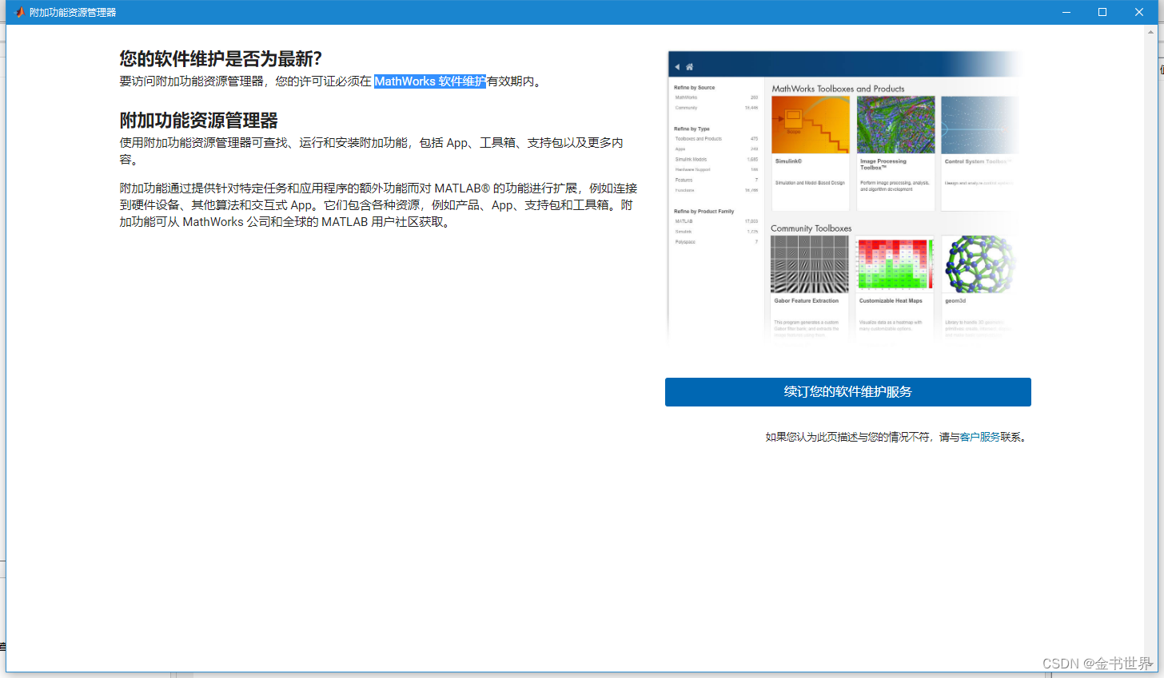Open the Simulink® product thumbnail
The image size is (1164, 678).
810,124
